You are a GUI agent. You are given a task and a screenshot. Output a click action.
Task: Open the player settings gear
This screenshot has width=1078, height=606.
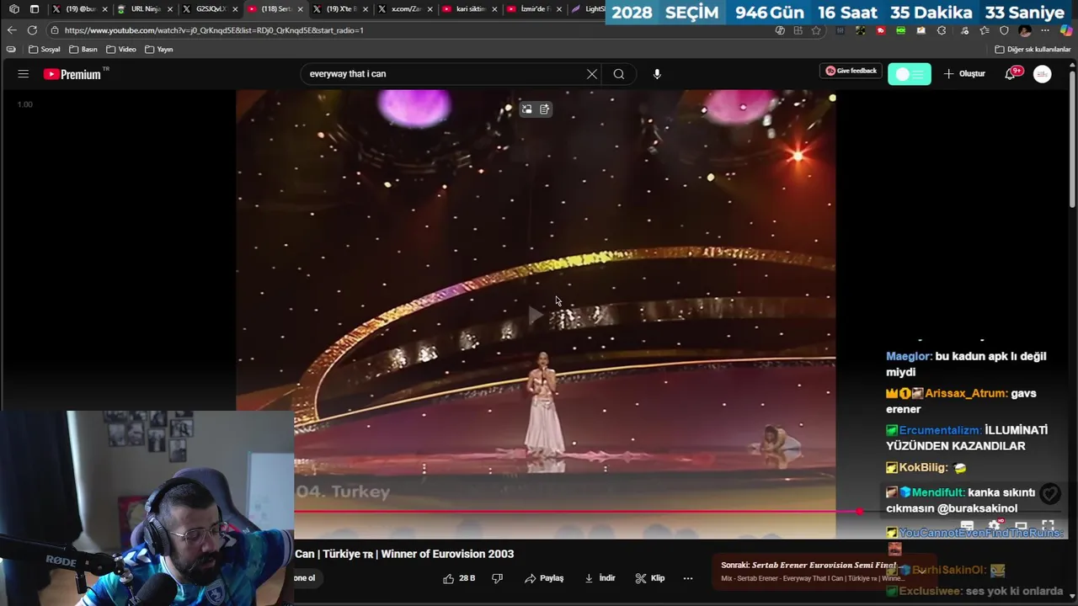tap(994, 526)
